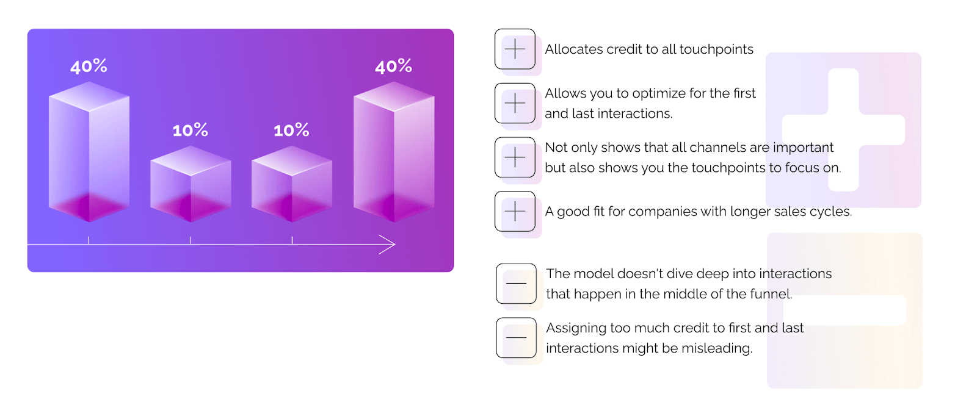Click the minus icon beside "Assigning too much credit"
955x416 pixels.
(516, 338)
